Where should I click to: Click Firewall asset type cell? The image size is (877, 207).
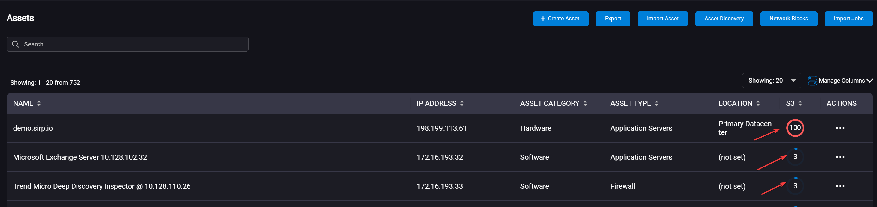pos(622,186)
